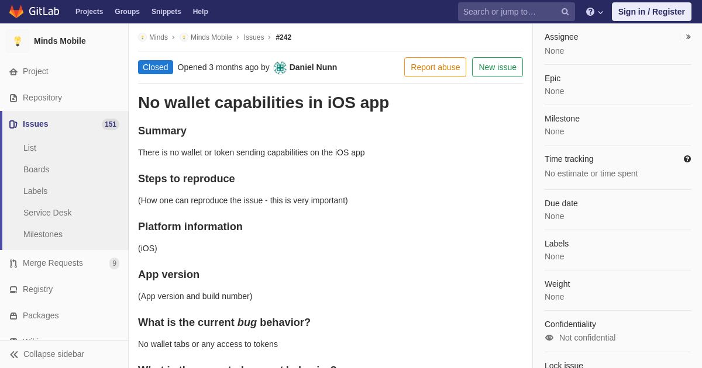Go to Minds breadcrumb link
This screenshot has height=368, width=702.
pos(159,37)
